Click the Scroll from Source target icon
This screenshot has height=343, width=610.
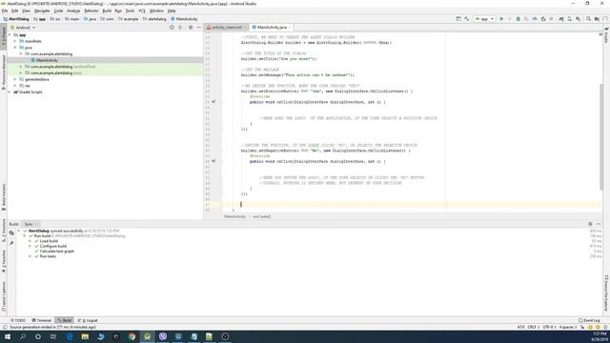point(172,28)
